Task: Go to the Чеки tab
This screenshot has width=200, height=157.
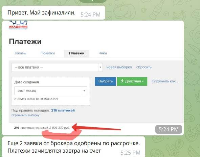Action: pyautogui.click(x=103, y=53)
